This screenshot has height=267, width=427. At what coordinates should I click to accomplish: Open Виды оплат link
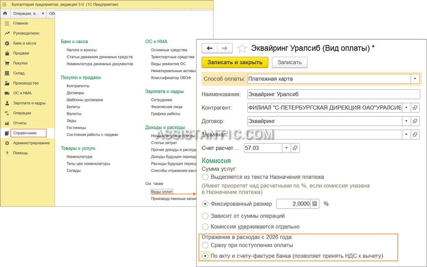(x=162, y=191)
